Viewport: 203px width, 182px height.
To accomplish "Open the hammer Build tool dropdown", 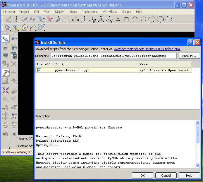I will click(x=8, y=75).
